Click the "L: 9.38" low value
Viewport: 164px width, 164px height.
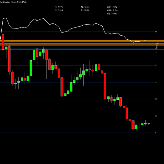point(85,10)
